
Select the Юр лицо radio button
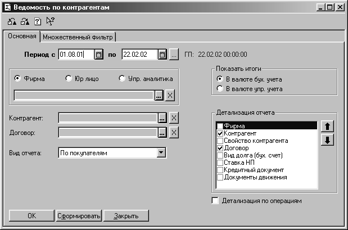(69, 79)
